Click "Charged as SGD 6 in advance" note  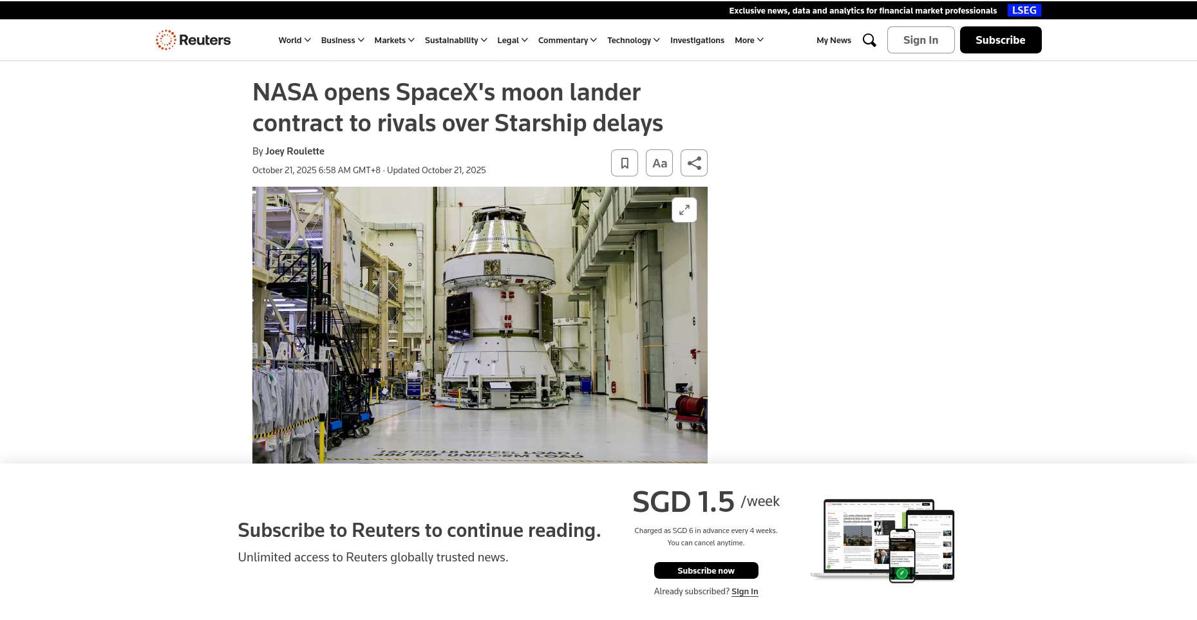click(x=706, y=531)
